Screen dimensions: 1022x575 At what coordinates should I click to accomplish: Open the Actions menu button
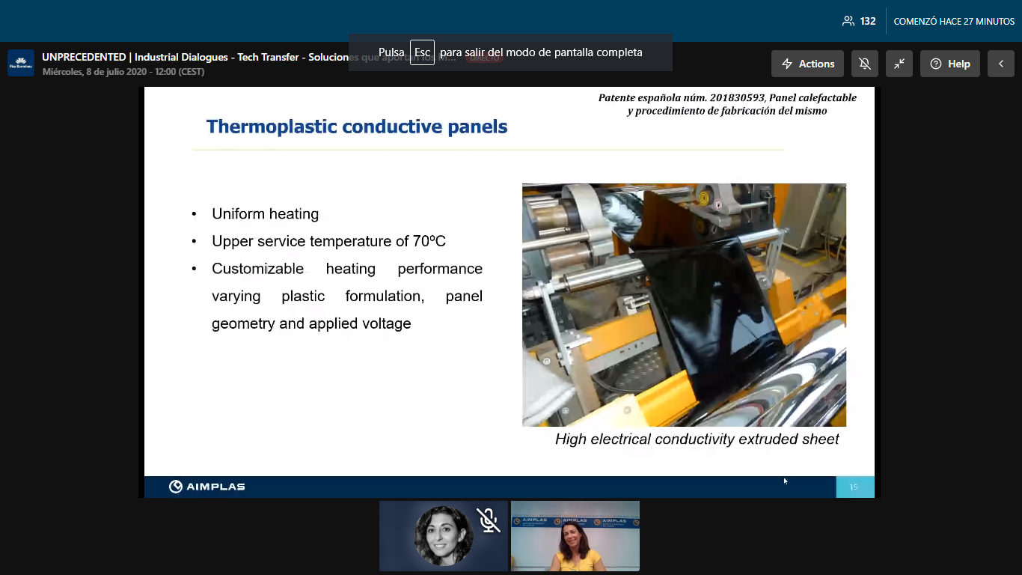(808, 64)
